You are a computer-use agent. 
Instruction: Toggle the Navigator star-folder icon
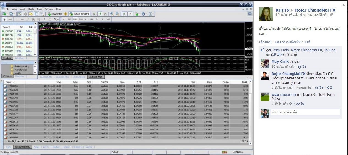coord(31,14)
